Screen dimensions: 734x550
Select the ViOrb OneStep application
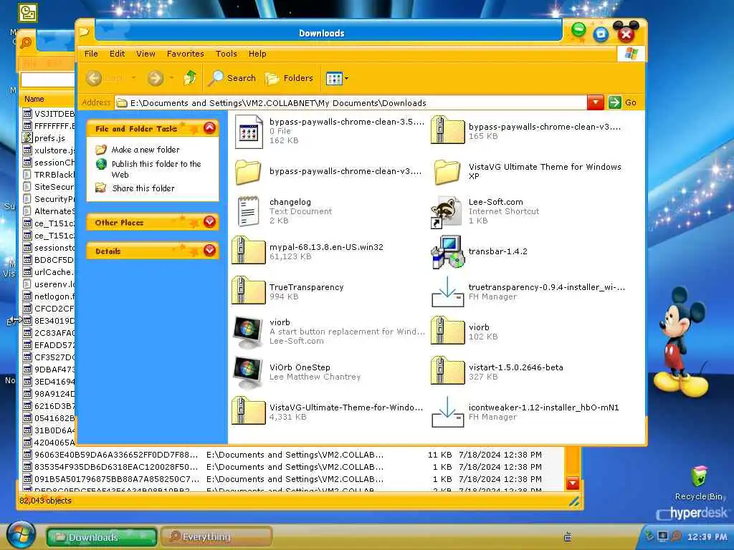click(248, 372)
